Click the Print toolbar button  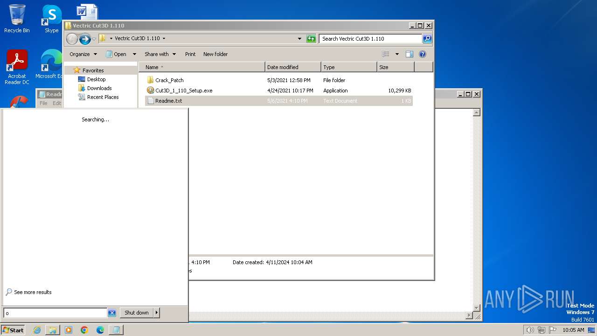(x=190, y=54)
